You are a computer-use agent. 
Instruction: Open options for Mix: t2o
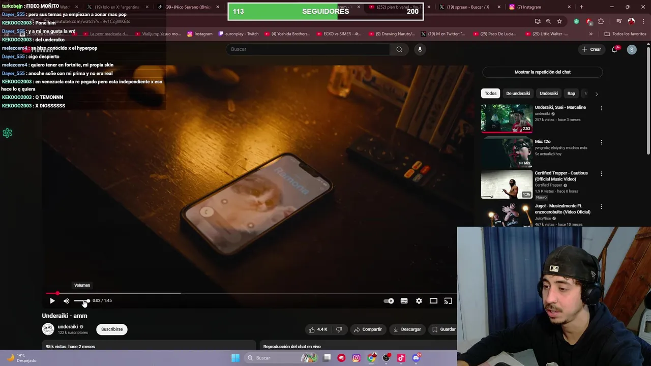point(601,142)
